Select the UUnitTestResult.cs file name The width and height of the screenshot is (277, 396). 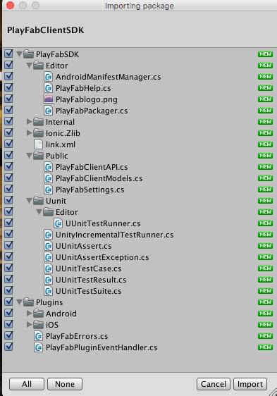[91, 280]
